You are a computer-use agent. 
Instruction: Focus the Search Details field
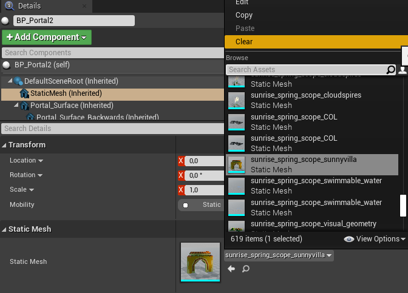click(x=113, y=129)
